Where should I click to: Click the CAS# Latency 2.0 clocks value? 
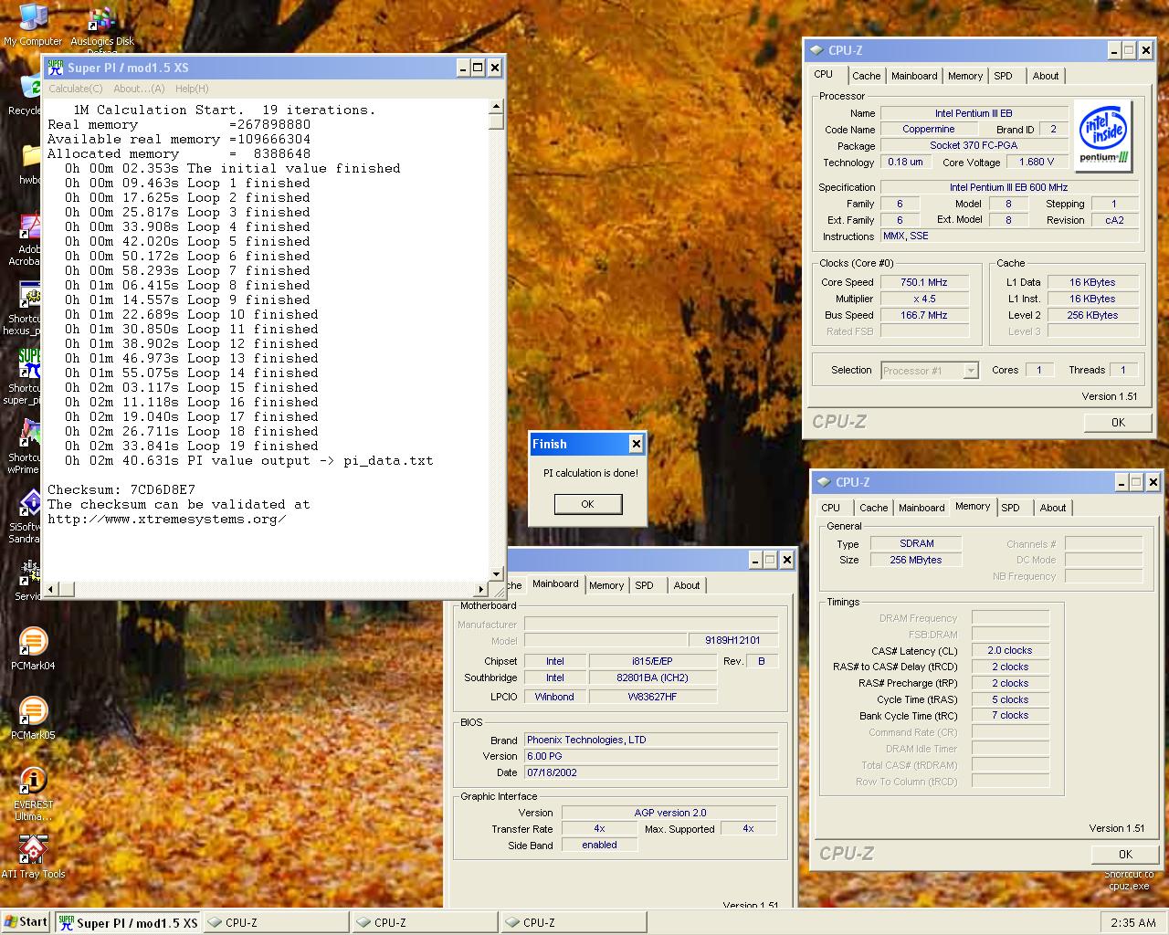coord(1010,650)
